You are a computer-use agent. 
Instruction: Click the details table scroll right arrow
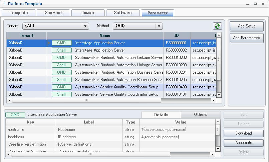tap(213, 154)
